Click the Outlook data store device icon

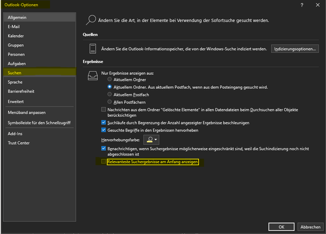[x=93, y=49]
